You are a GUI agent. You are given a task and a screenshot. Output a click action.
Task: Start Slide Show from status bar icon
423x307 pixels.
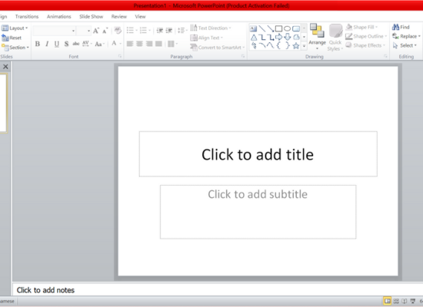pyautogui.click(x=413, y=301)
